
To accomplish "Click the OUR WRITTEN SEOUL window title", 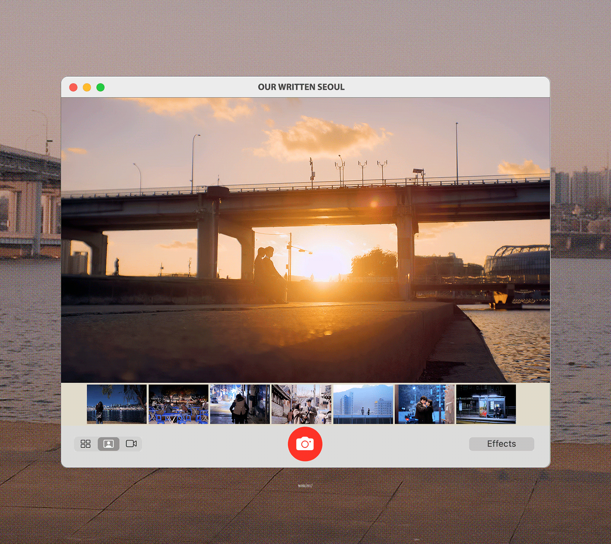I will pos(301,87).
